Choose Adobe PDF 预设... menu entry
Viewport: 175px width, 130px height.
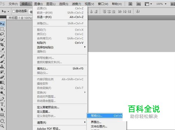60,129
